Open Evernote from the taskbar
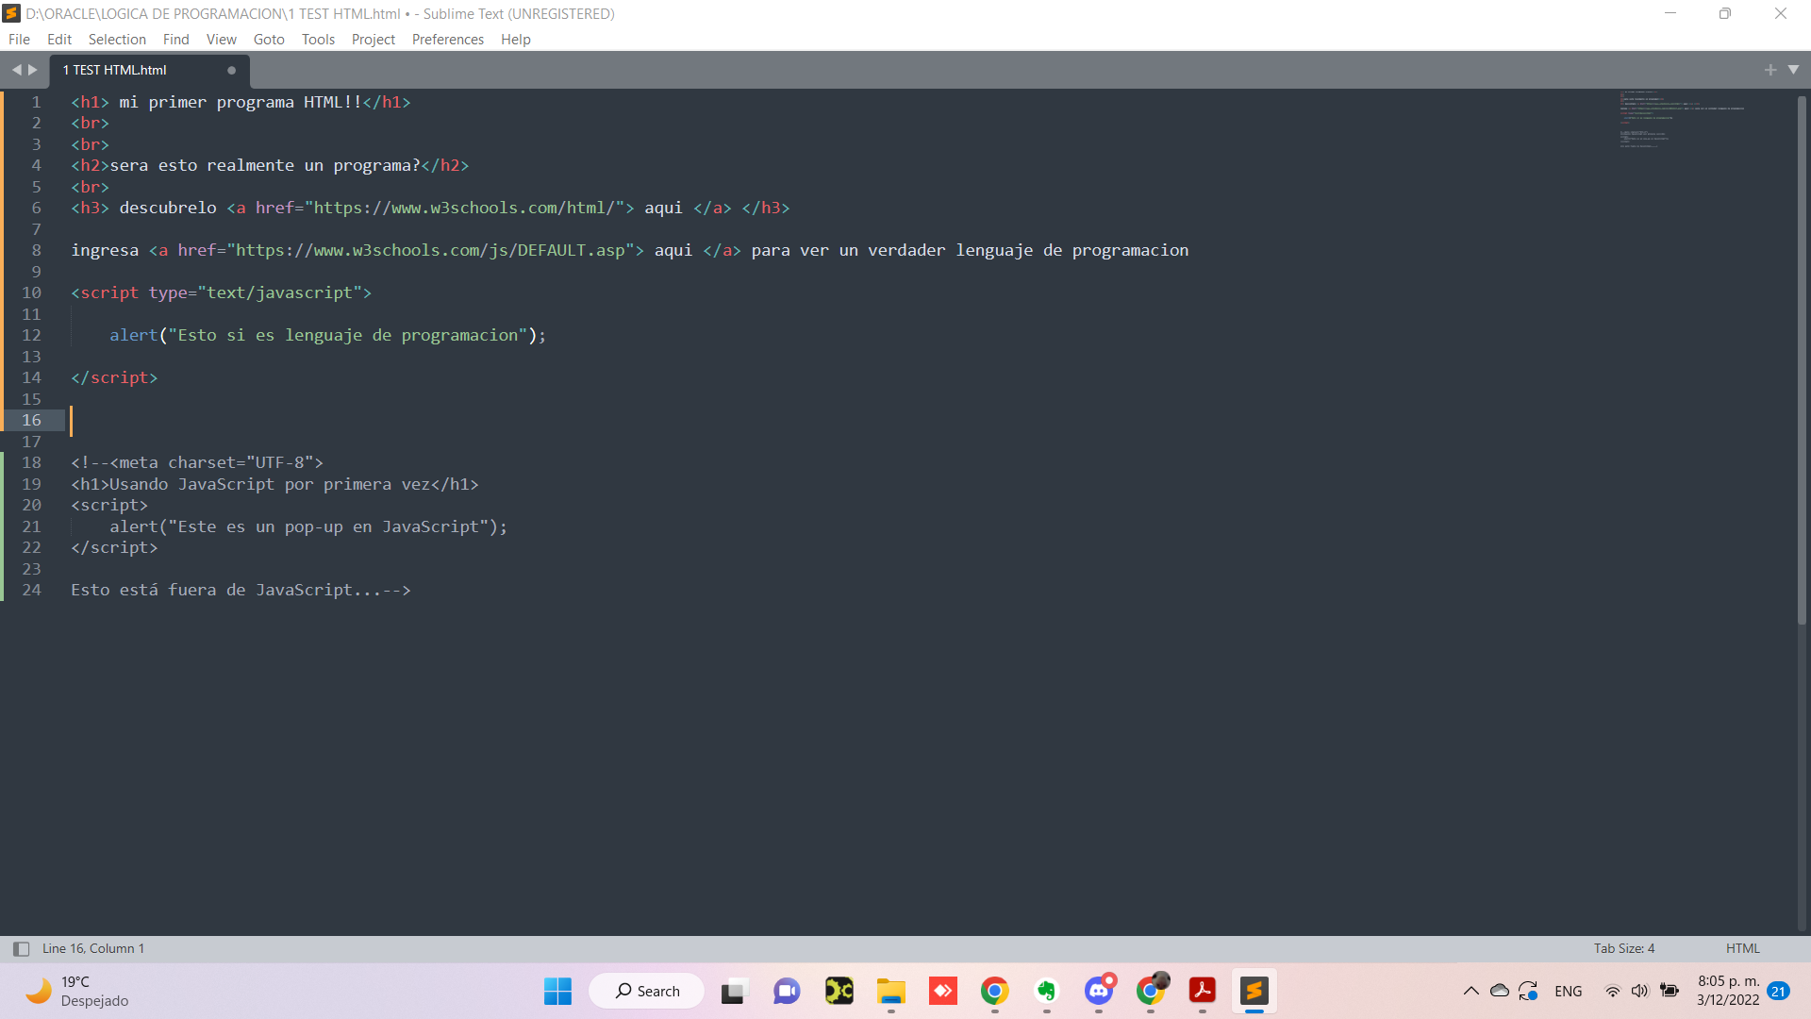 click(x=1046, y=991)
